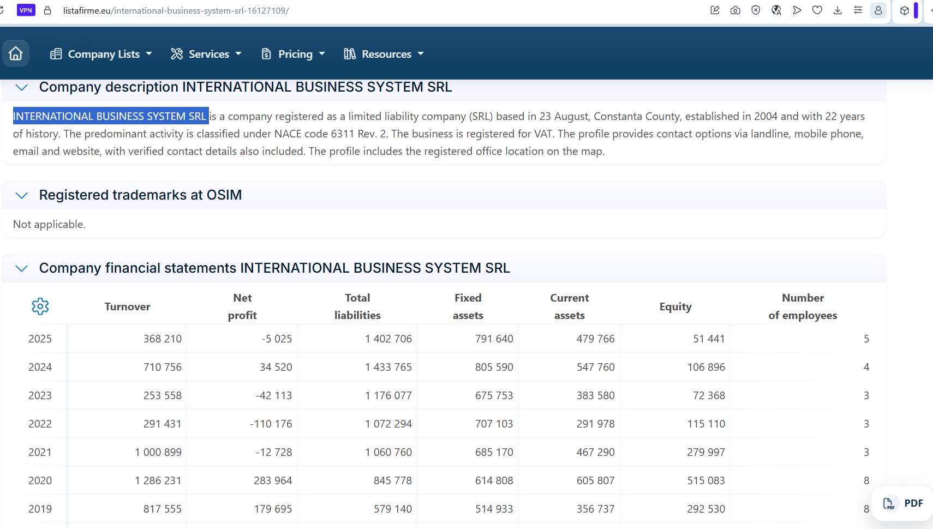
Task: Click the Total liabilities column header
Action: pos(357,306)
